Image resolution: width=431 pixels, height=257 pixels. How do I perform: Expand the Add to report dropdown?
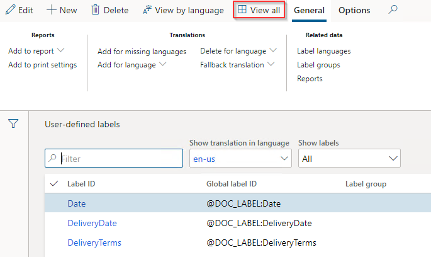click(61, 50)
